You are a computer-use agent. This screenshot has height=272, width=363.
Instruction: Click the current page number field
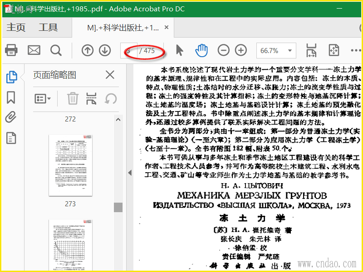[x=129, y=50]
